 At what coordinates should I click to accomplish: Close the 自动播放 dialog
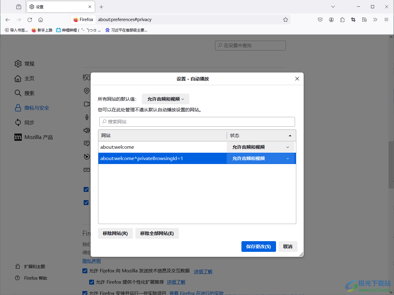coord(297,79)
